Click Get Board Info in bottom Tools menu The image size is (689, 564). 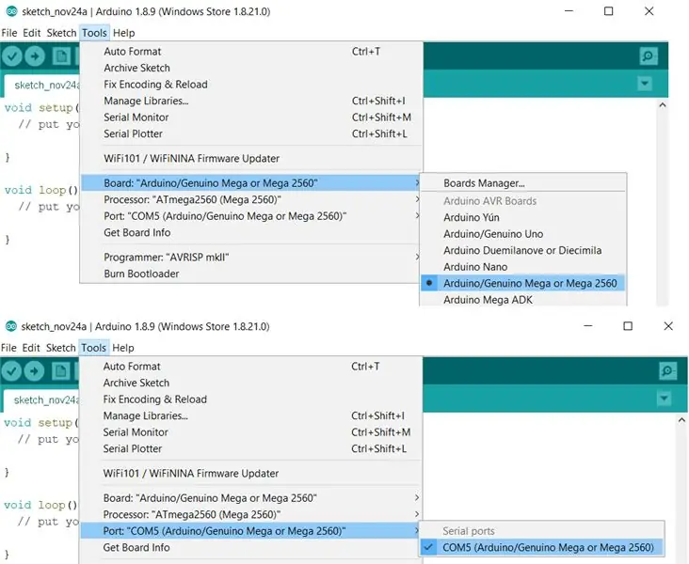coord(251,547)
